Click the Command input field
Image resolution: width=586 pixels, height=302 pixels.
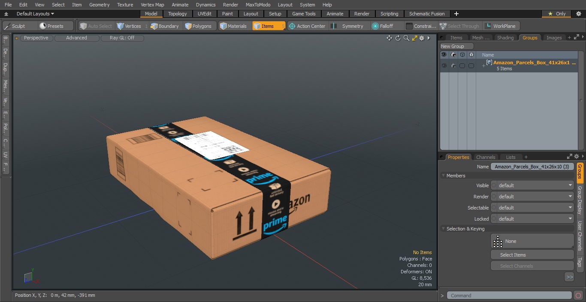coord(509,296)
